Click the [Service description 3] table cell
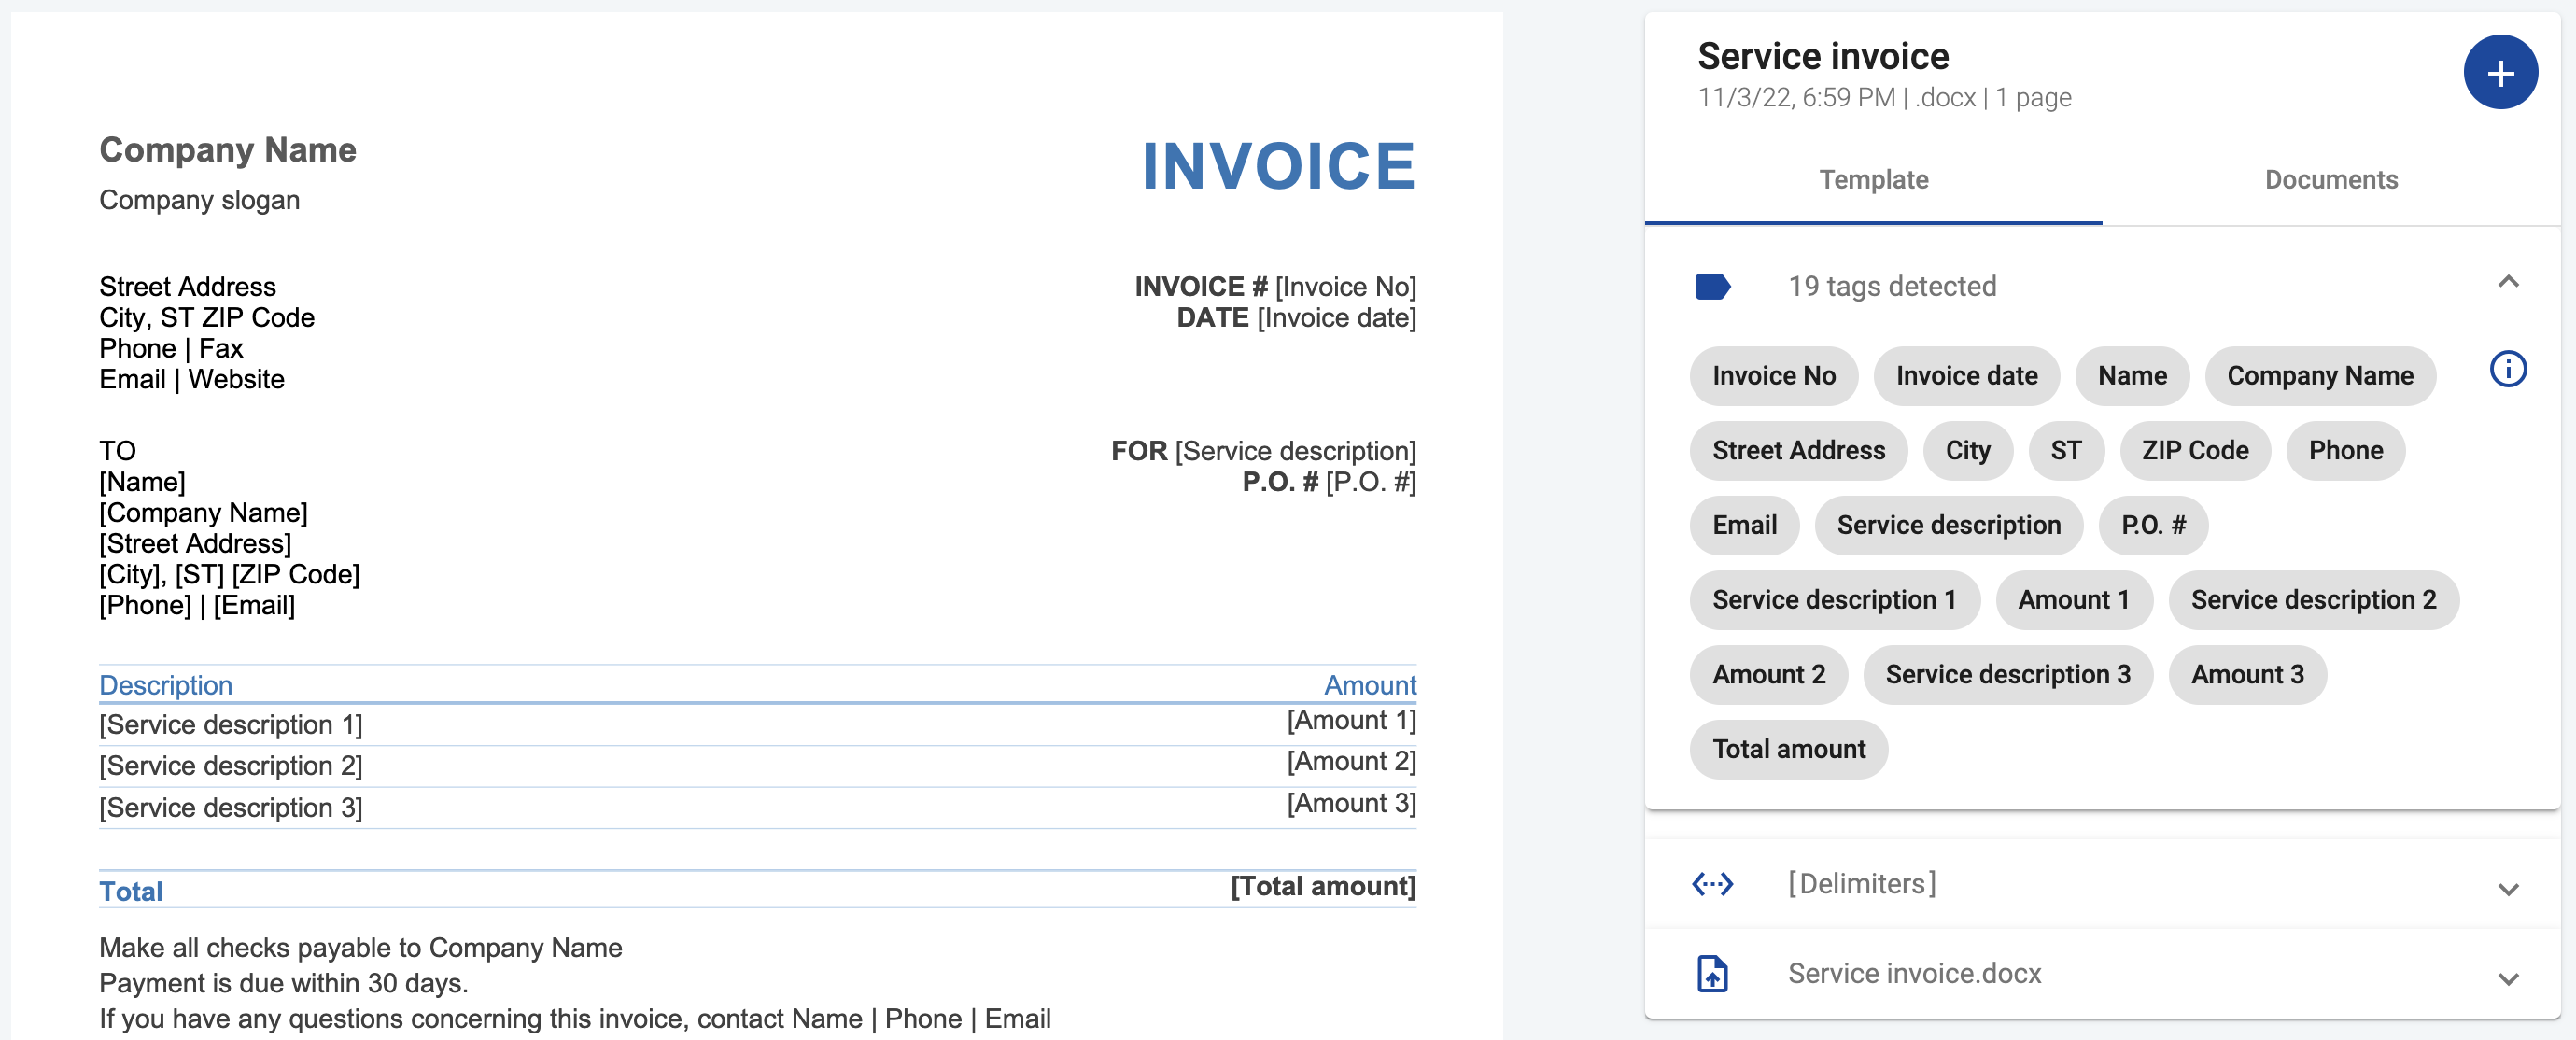The image size is (2576, 1040). click(230, 808)
